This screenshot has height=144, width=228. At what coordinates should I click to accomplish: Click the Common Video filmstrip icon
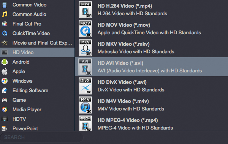tap(5, 5)
